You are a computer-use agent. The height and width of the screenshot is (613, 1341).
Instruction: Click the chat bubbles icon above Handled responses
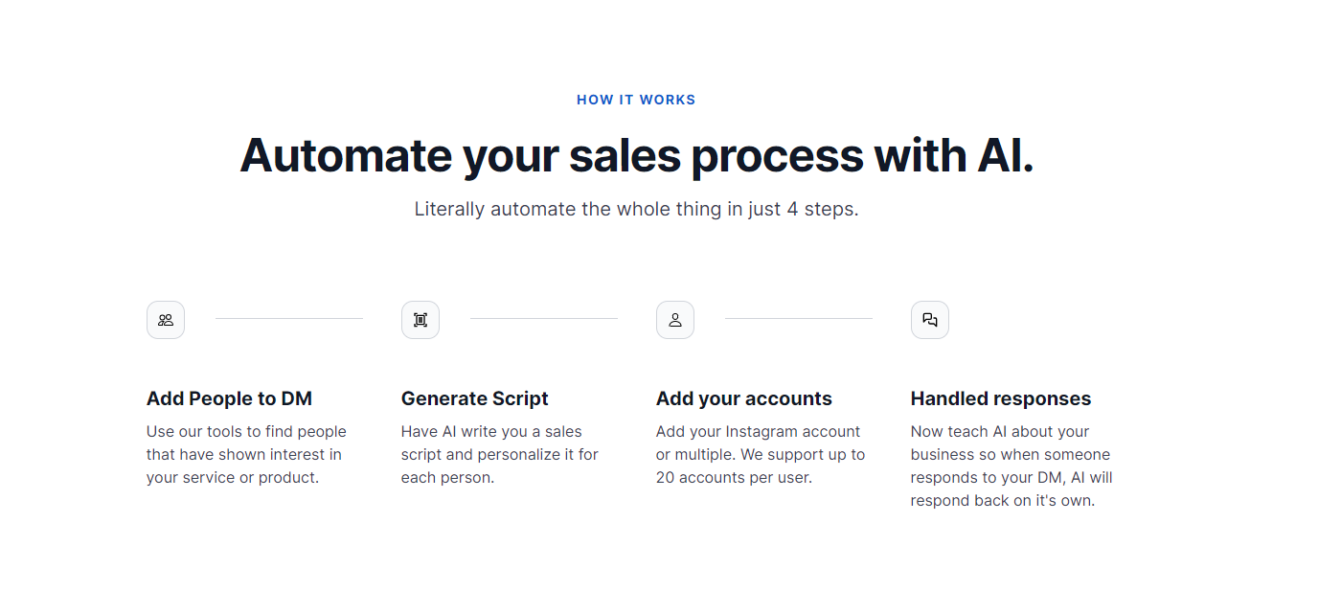click(930, 320)
